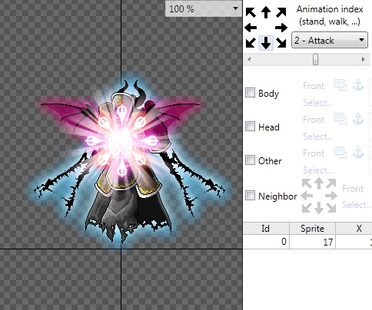Image resolution: width=372 pixels, height=310 pixels.
Task: Select the down direction arrow
Action: pos(266,43)
